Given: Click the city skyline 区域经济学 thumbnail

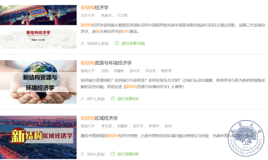Looking at the screenshot, I should (38, 137).
